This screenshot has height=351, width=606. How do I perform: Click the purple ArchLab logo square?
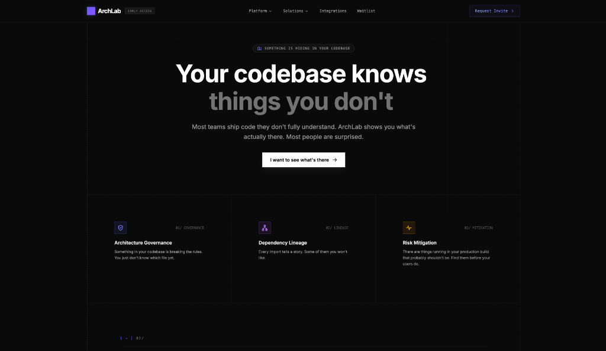coord(91,11)
